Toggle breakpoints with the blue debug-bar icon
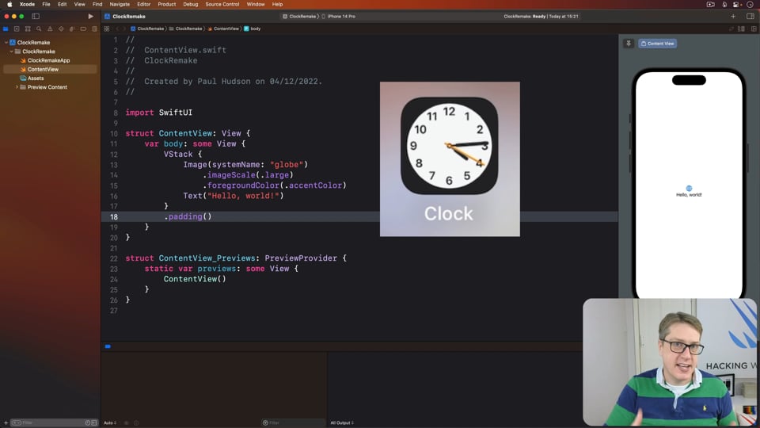This screenshot has width=760, height=428. pos(108,346)
